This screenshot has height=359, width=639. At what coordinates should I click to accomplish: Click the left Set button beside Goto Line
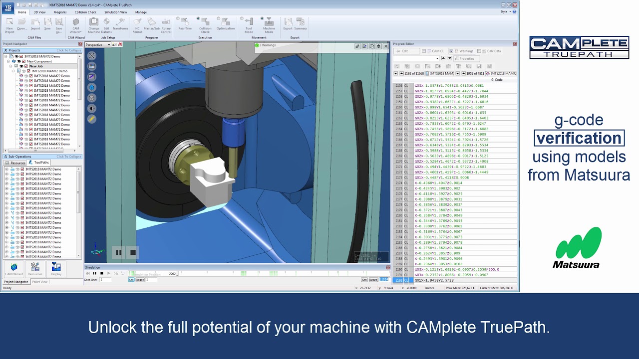[131, 280]
